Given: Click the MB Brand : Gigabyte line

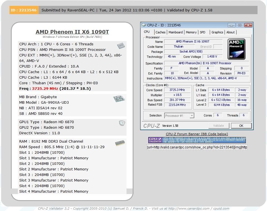Looking at the screenshot, I should click(x=38, y=97).
